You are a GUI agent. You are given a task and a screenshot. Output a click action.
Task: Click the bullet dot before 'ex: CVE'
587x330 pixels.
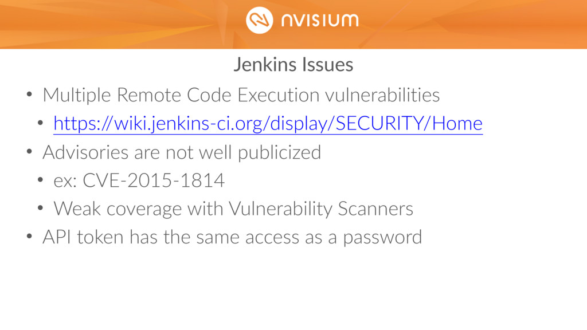[41, 180]
